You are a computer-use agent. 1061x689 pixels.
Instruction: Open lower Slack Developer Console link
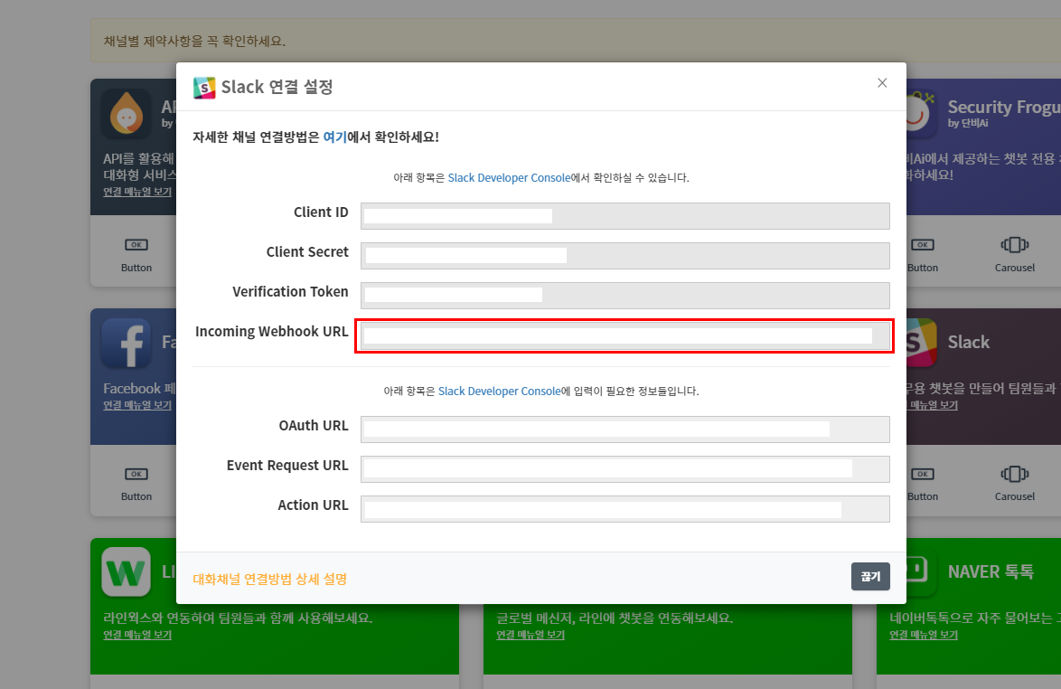click(x=500, y=391)
